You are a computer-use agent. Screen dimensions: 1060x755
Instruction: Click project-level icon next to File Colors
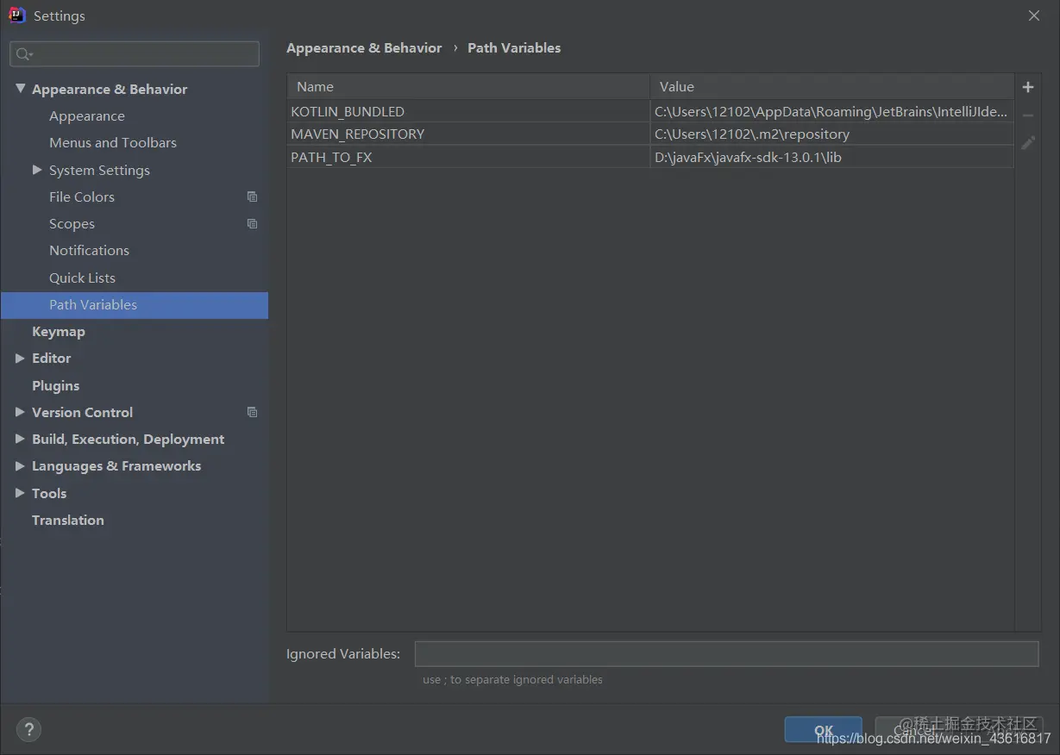click(x=252, y=197)
